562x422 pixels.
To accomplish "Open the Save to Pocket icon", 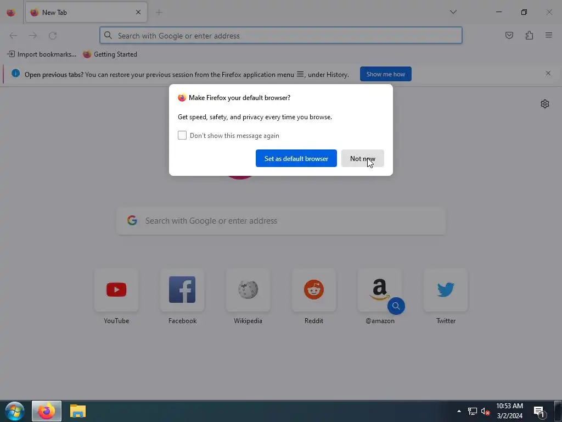I will (x=509, y=35).
